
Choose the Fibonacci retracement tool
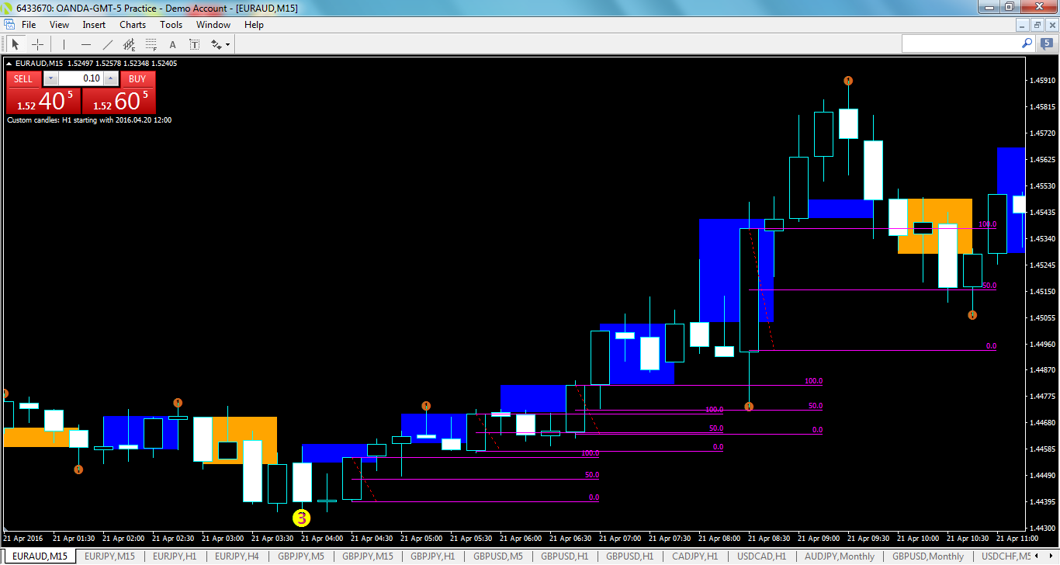151,44
